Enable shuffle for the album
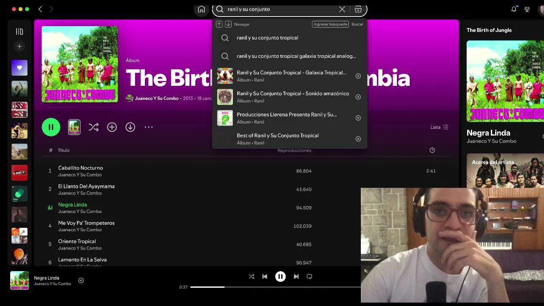The width and height of the screenshot is (544, 306). 93,127
